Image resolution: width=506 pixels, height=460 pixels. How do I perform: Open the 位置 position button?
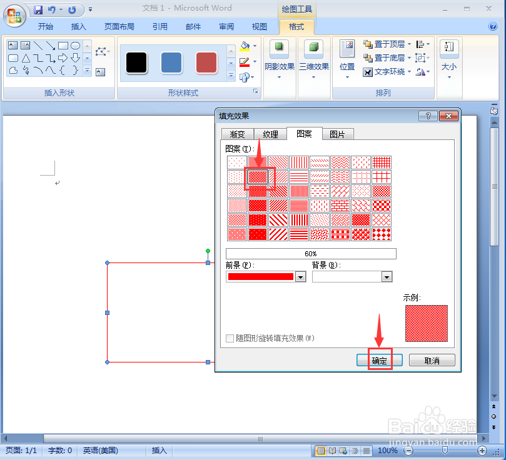(x=347, y=59)
